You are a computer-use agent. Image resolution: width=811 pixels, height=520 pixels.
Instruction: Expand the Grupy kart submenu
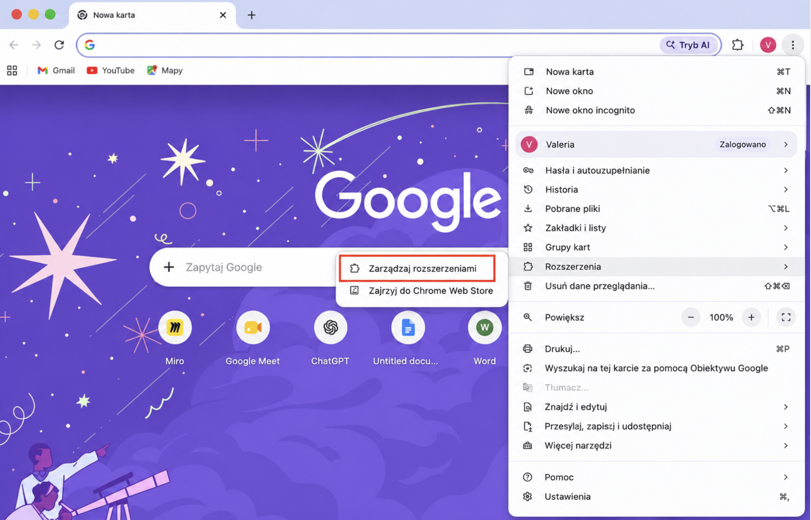pyautogui.click(x=656, y=247)
